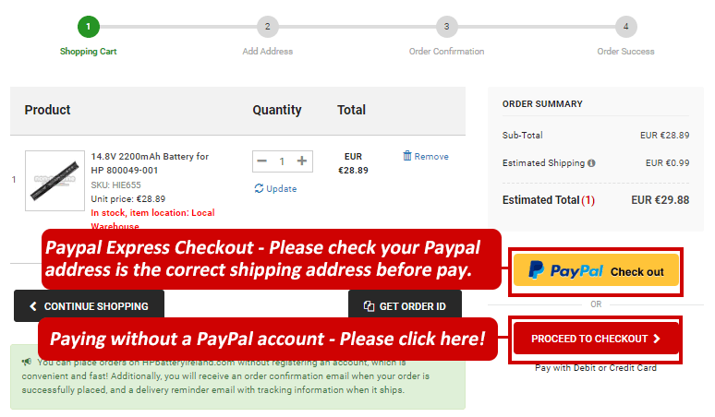
Task: Increase quantity with the plus button
Action: (x=302, y=161)
